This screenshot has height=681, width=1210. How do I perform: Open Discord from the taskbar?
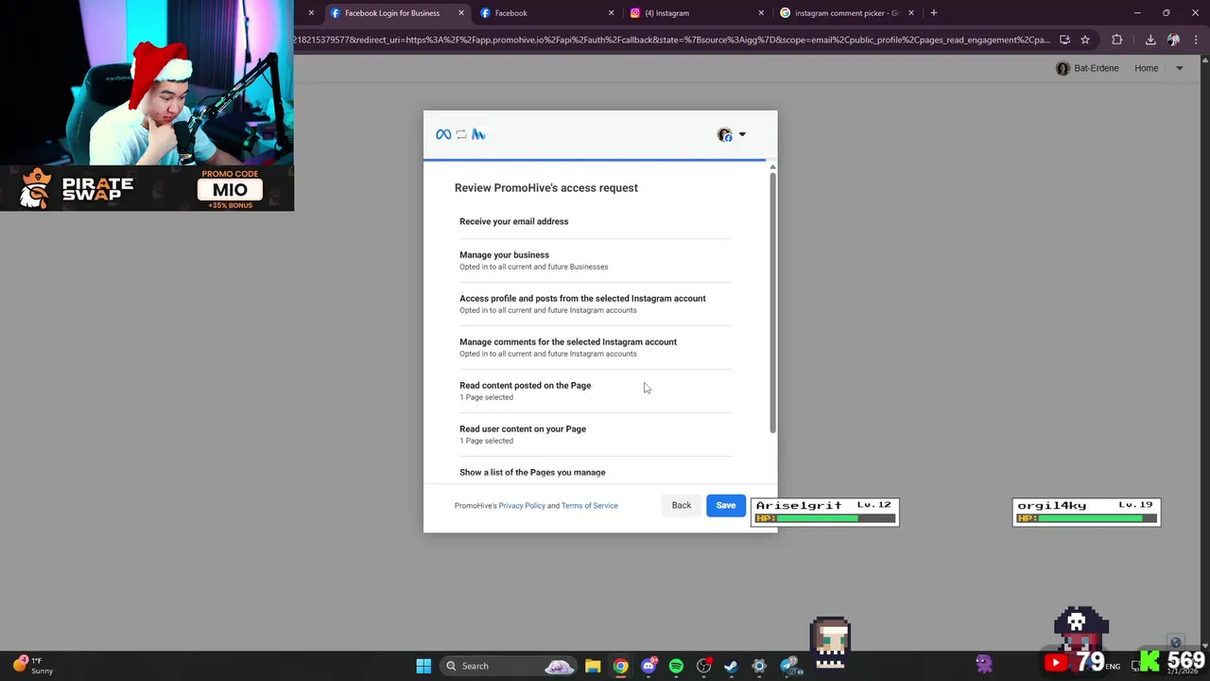click(648, 666)
